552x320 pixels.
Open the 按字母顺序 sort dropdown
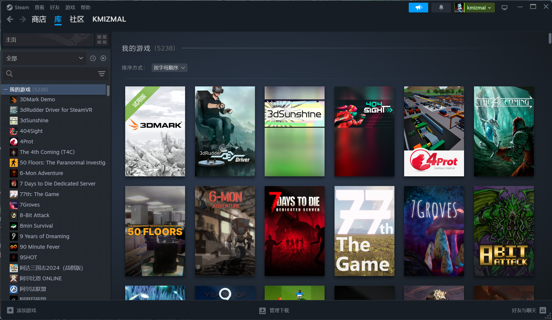169,68
